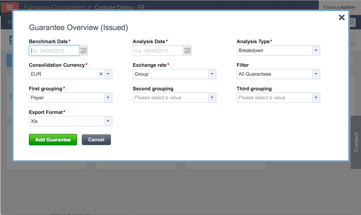This screenshot has height=215, width=361.
Task: Close the Guarantee Overview dialog
Action: click(342, 17)
